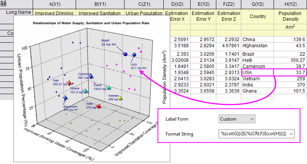This screenshot has height=164, width=307.
Task: Click inside the Format String text field
Action: coord(254,134)
